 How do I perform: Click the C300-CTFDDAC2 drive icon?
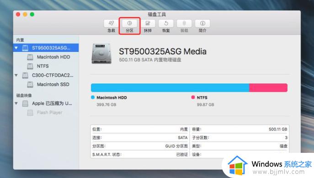[x=25, y=76]
